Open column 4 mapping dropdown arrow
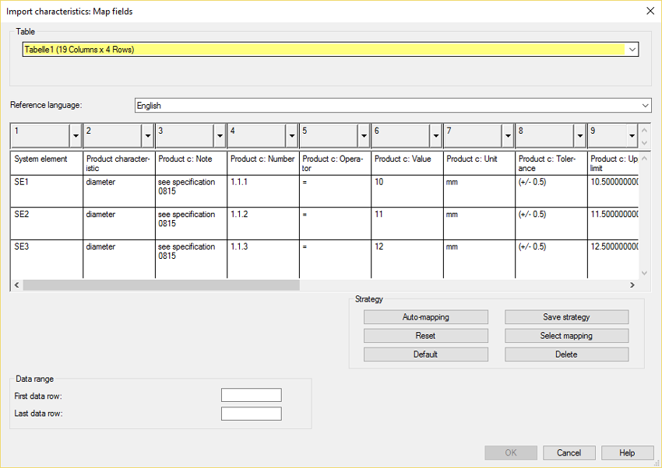This screenshot has width=662, height=468. point(292,135)
